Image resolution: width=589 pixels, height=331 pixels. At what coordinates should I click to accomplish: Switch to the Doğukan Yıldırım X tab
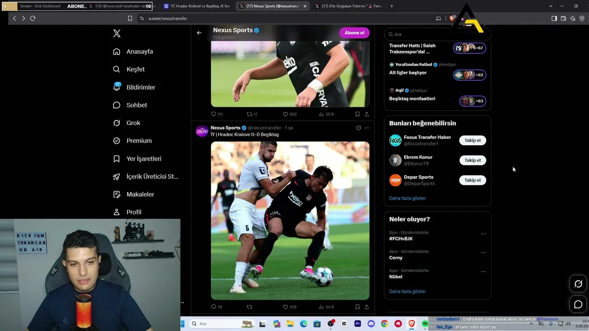pos(348,6)
